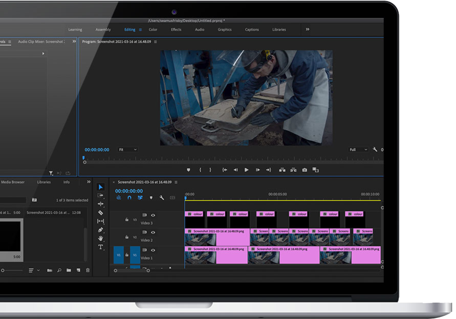Choose the Hand tool
The image size is (456, 319).
click(100, 239)
